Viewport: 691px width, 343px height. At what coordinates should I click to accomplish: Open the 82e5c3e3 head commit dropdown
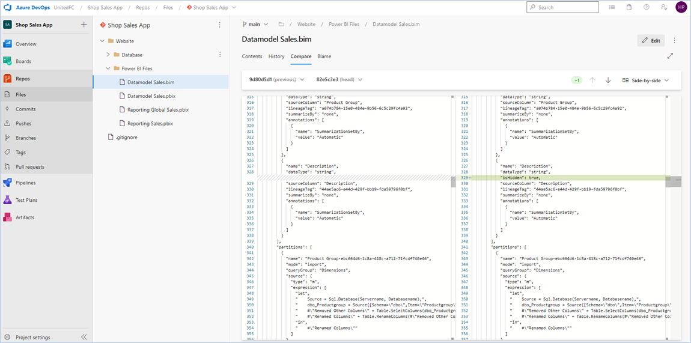click(339, 80)
